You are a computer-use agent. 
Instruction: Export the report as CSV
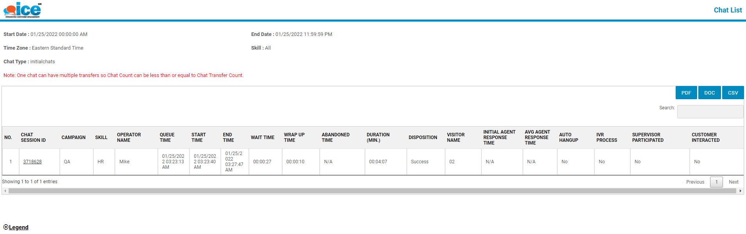tap(733, 93)
